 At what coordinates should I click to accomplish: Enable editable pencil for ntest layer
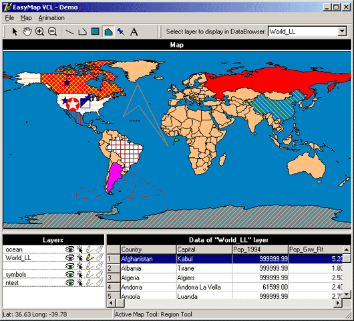[x=90, y=283]
